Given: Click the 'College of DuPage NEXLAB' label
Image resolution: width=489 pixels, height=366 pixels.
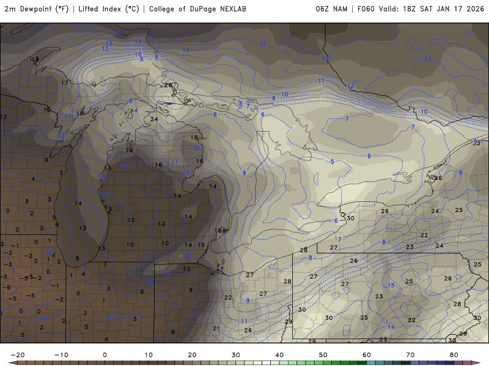Looking at the screenshot, I should tap(197, 9).
